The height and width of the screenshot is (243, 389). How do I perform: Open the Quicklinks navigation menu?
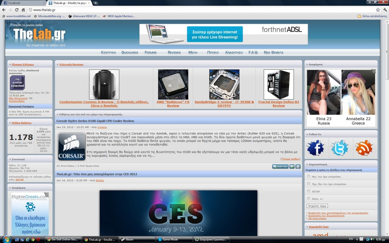point(130,53)
